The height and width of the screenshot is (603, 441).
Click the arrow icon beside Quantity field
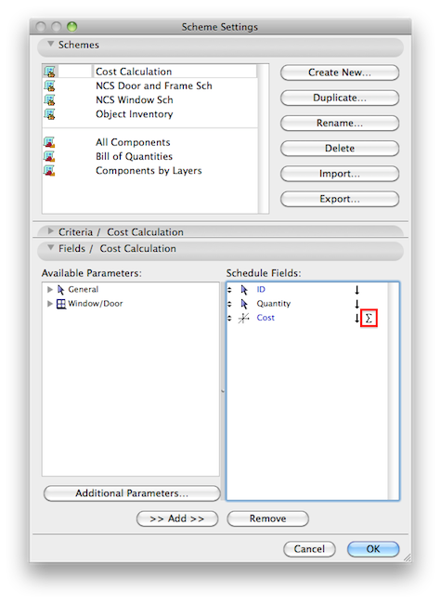pos(244,304)
